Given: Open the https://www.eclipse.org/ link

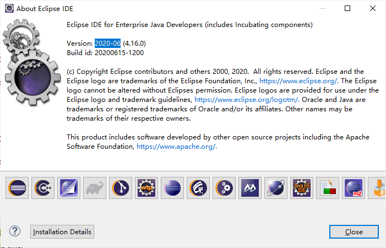Looking at the screenshot, I should tap(299, 81).
